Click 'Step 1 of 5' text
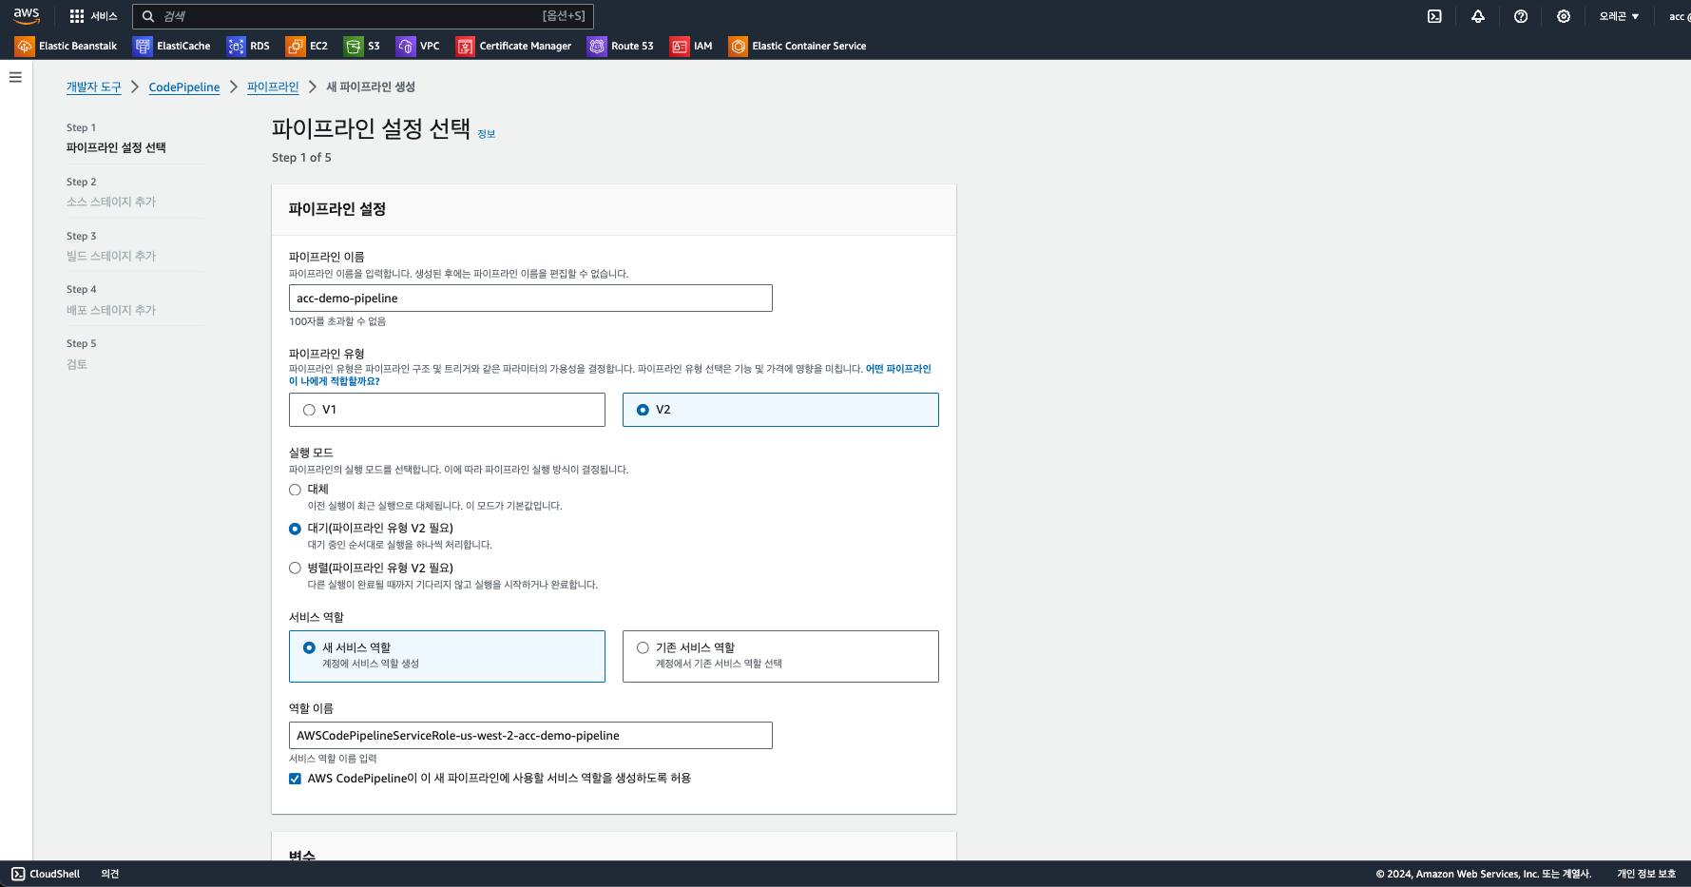Screen dimensions: 1691x887 coord(301,158)
